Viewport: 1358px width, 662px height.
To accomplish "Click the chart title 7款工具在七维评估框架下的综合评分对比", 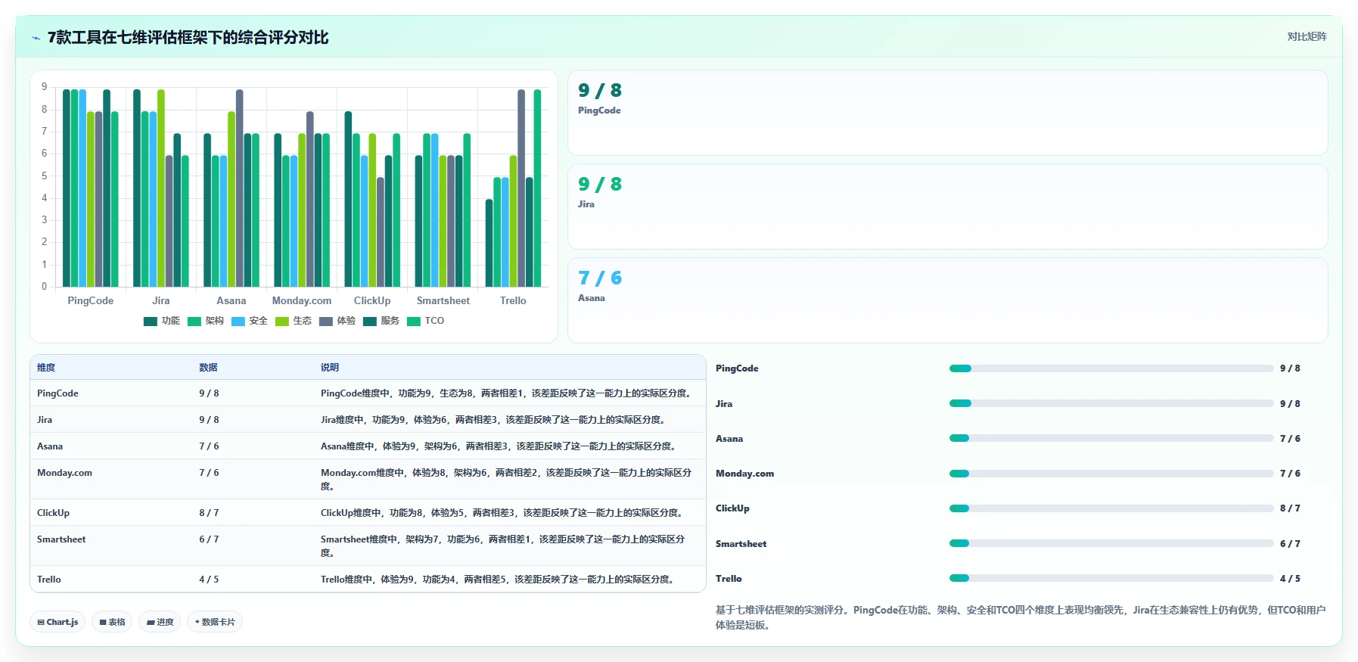I will [x=188, y=37].
